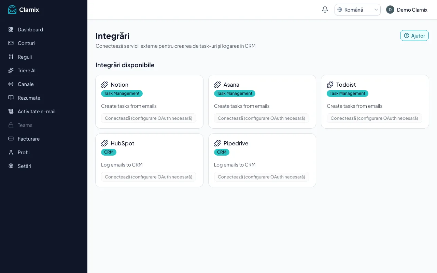
Task: Click the language dropdown chevron arrow
Action: (376, 10)
